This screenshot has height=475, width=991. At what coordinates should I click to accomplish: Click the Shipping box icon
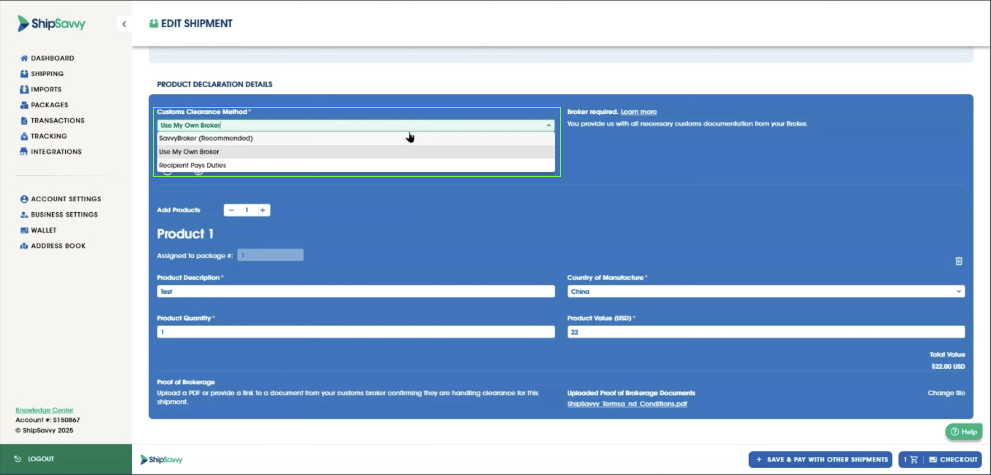pyautogui.click(x=24, y=74)
